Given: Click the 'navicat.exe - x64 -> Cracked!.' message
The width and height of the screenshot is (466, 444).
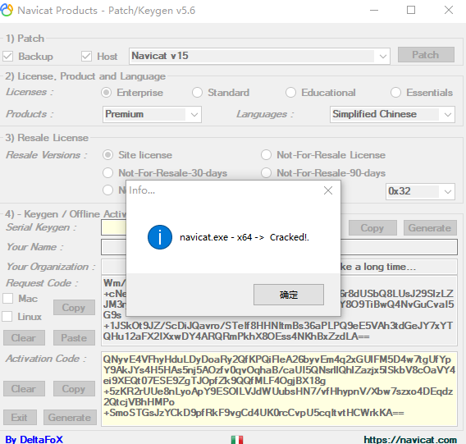Looking at the screenshot, I should [x=244, y=237].
